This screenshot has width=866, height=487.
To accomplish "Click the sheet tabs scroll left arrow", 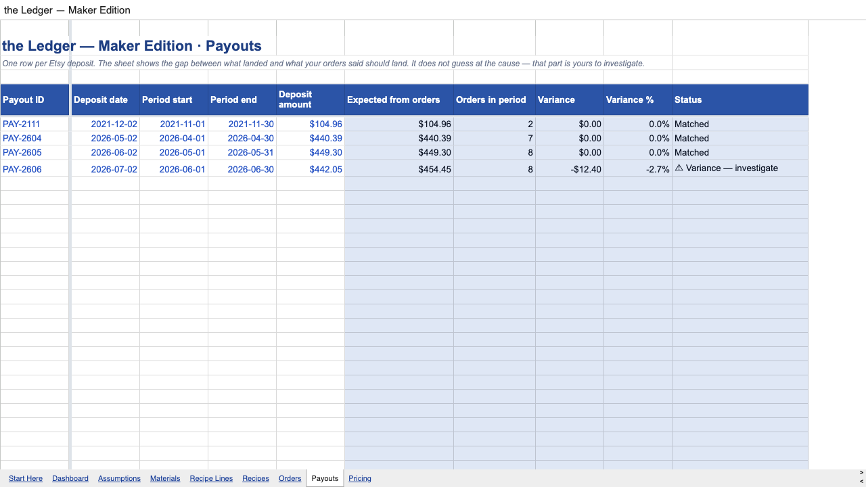I will (861, 482).
